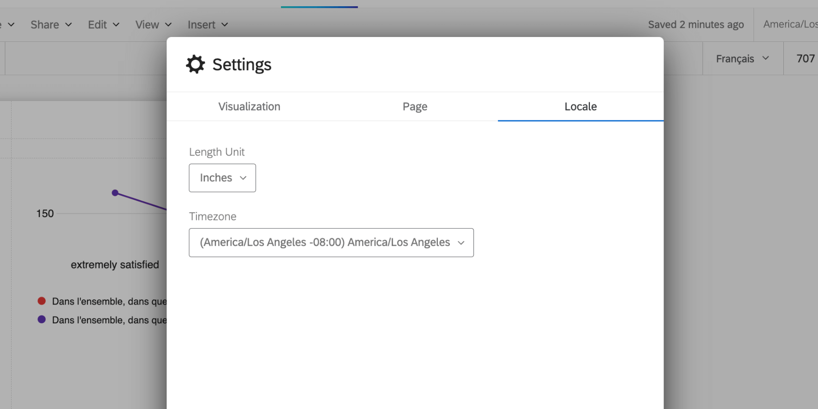Viewport: 818px width, 409px height.
Task: Click the red legend color dot
Action: pos(42,301)
